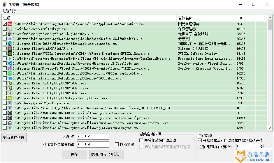Click the 老板来了 title bar app icon
The width and height of the screenshot is (274, 163).
pos(5,4)
